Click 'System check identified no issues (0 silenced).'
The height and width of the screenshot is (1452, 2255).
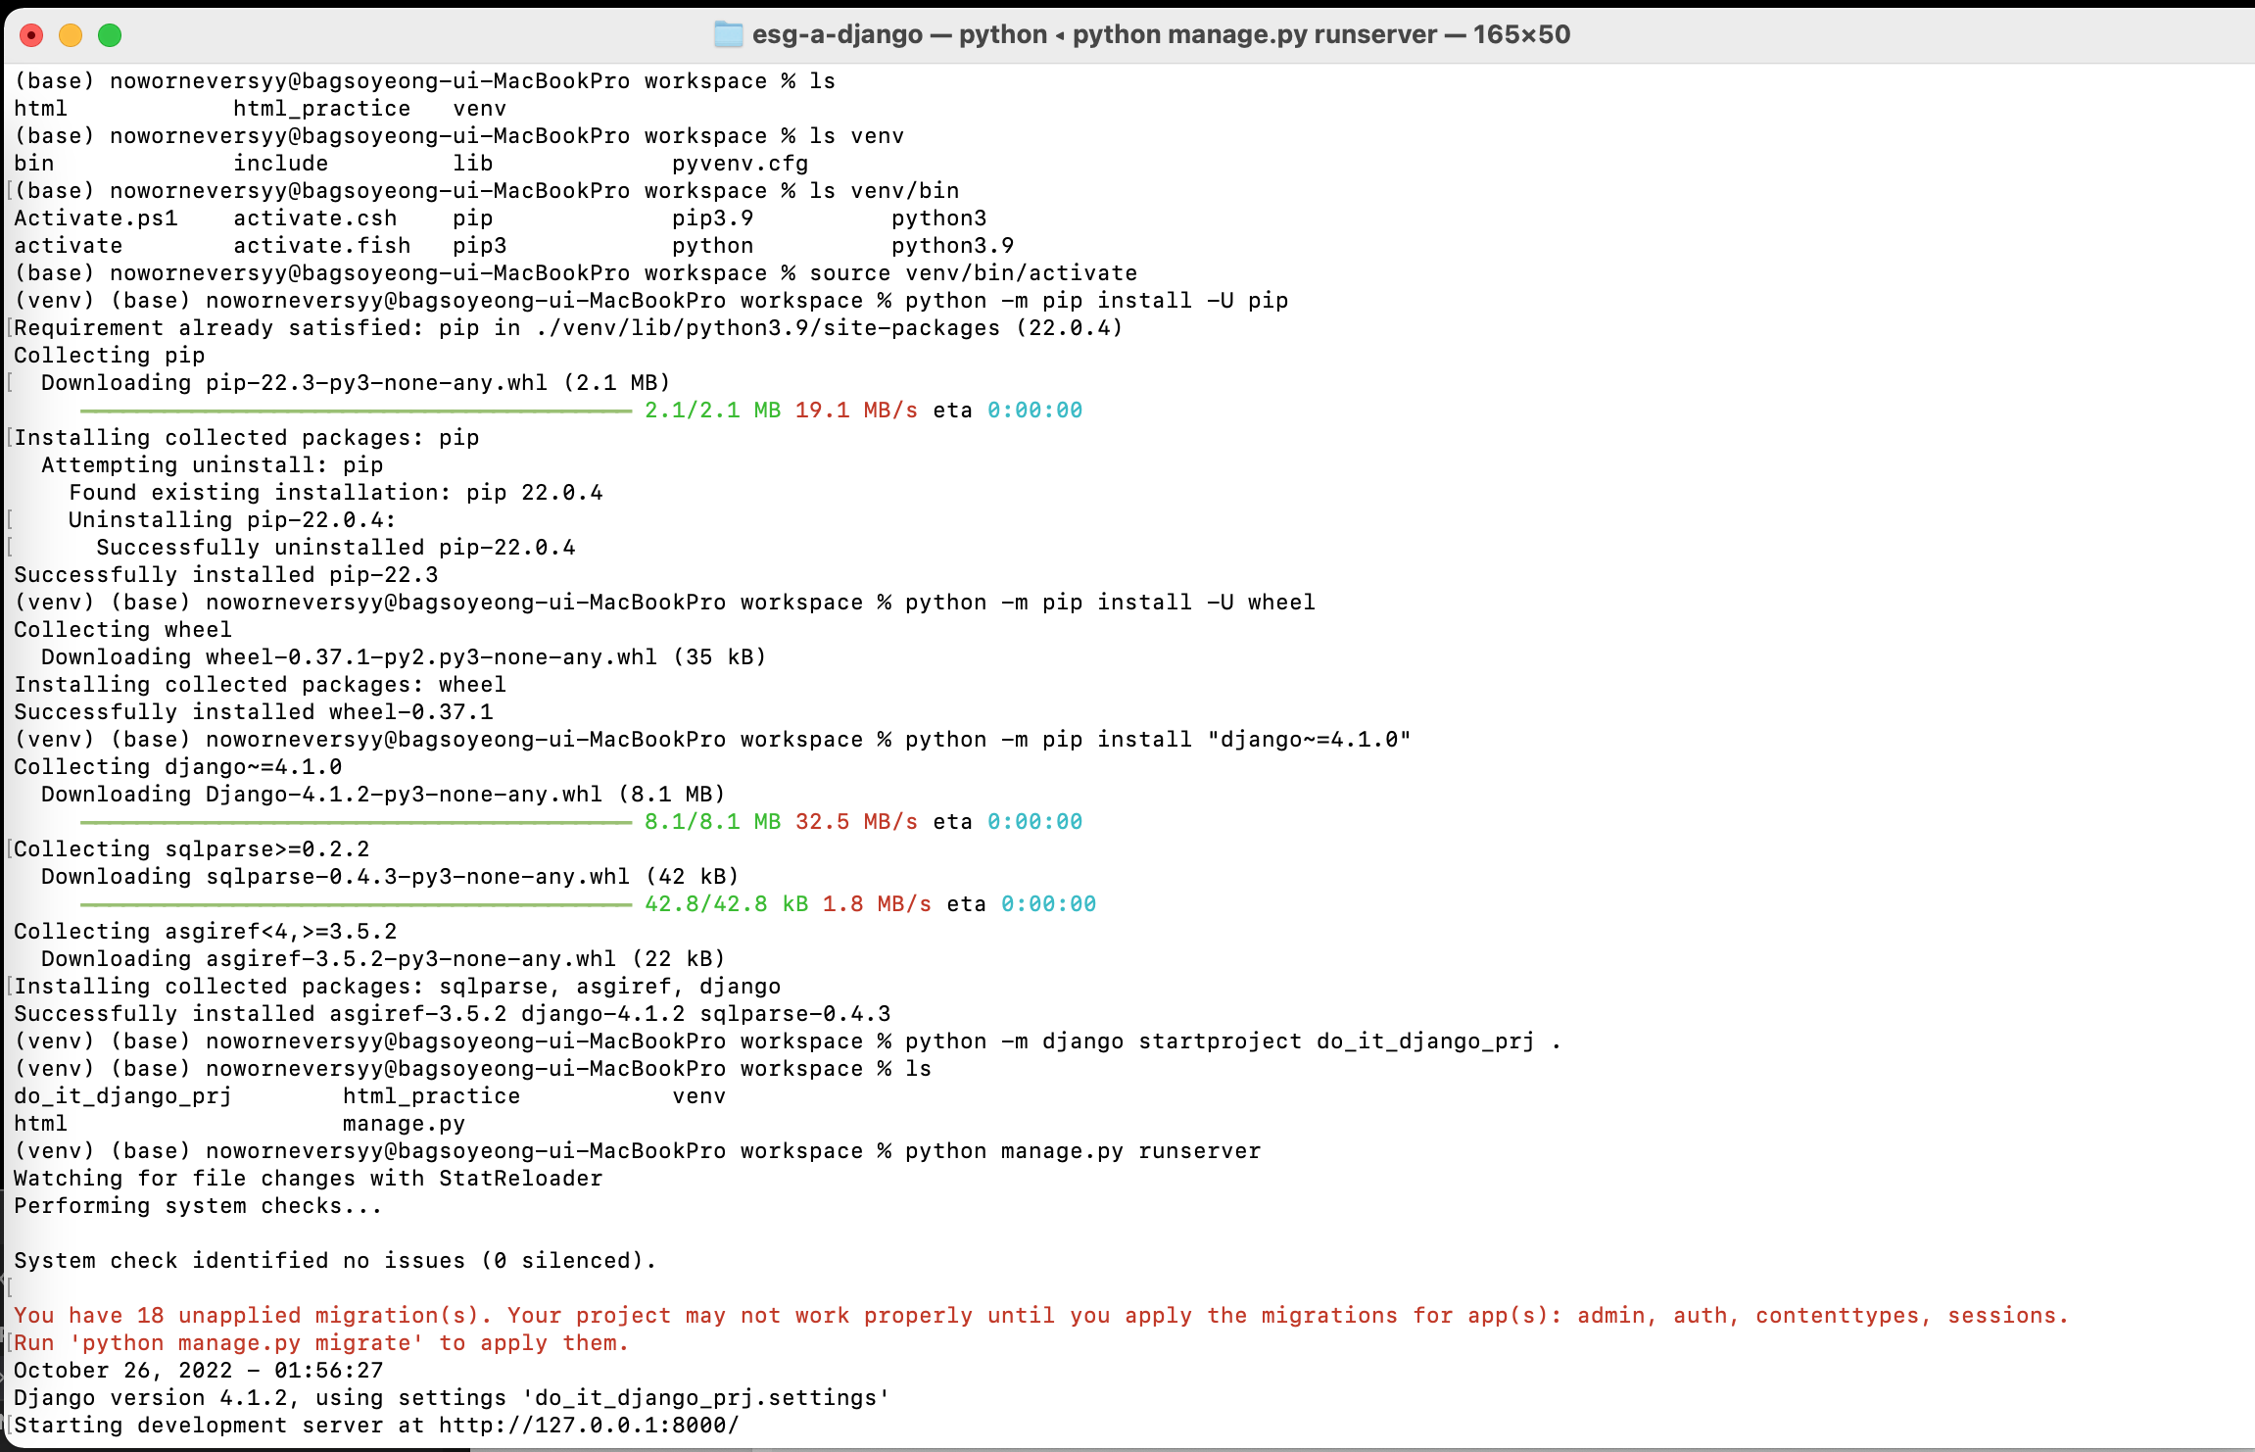click(335, 1261)
